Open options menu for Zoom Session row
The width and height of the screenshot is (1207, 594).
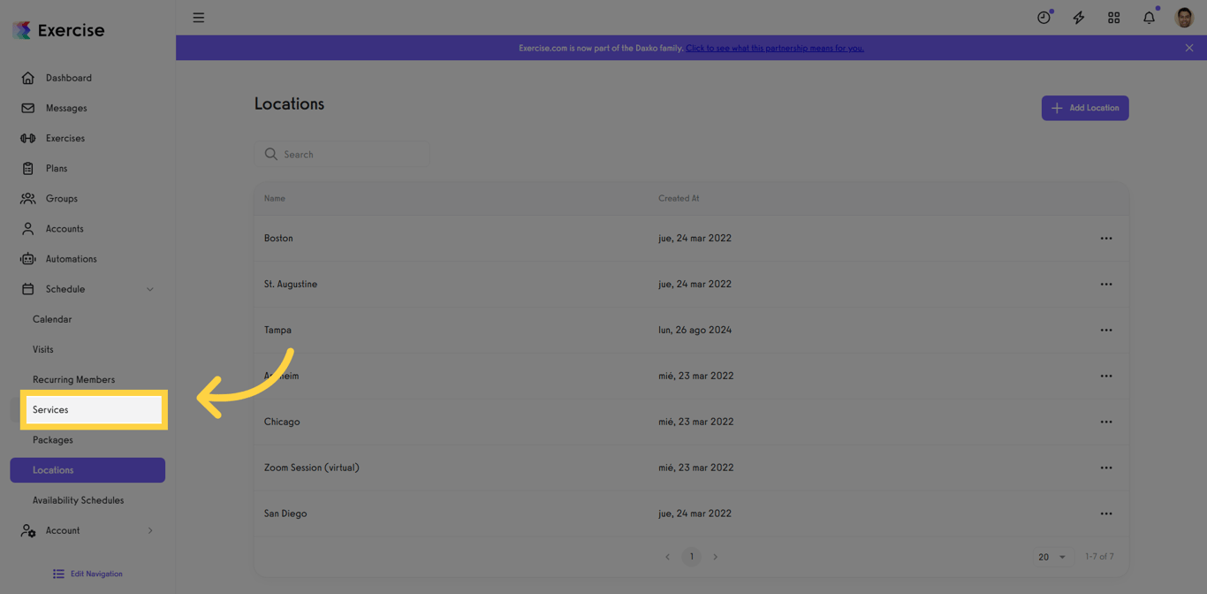tap(1106, 468)
